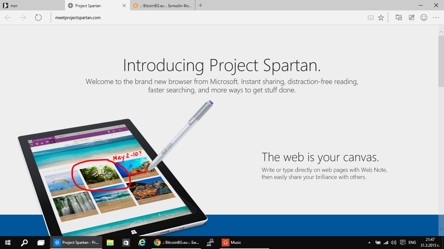The width and height of the screenshot is (444, 249).
Task: Open a new tab with plus button
Action: click(201, 5)
